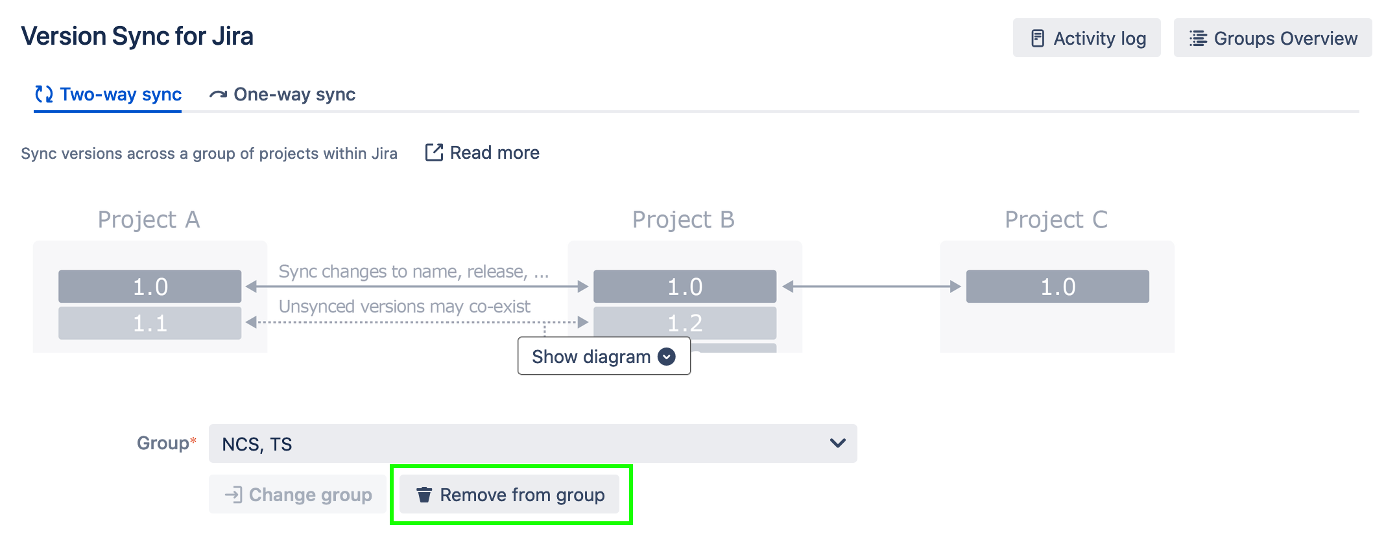Switch to the One-way sync tab

pyautogui.click(x=293, y=95)
